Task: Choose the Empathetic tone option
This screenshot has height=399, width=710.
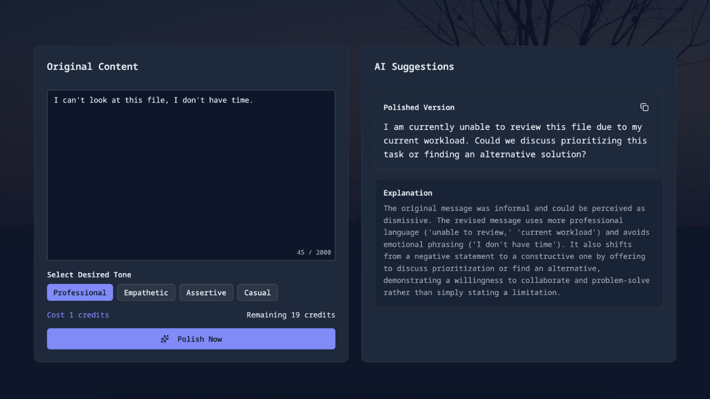Action: pyautogui.click(x=146, y=293)
